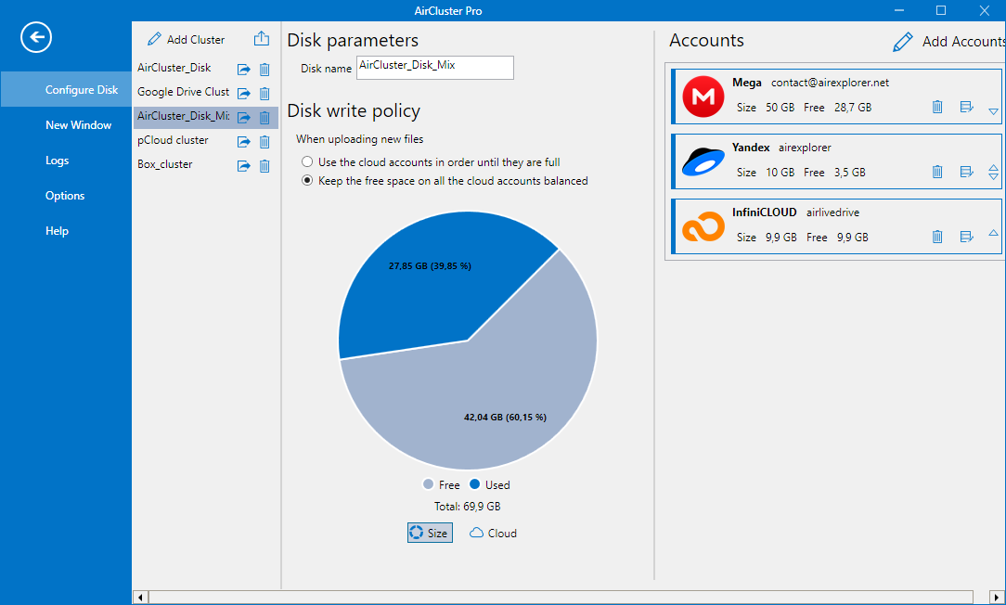Switch chart to Cloud view
The height and width of the screenshot is (605, 1006).
click(493, 533)
